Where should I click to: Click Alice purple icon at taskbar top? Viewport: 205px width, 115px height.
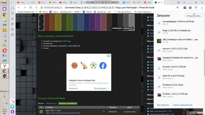[4, 9]
